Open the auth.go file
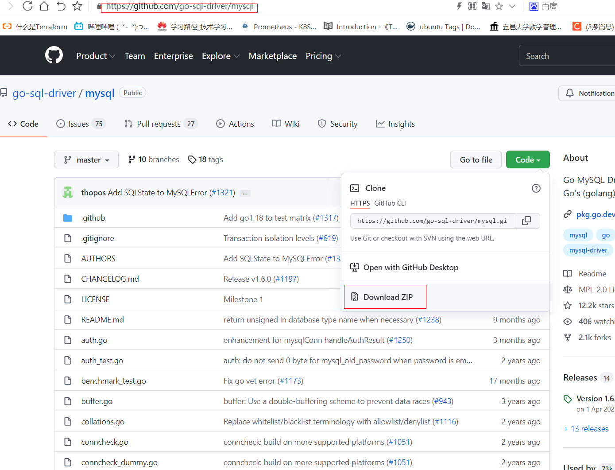 coord(94,340)
